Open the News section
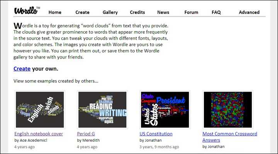 [x=163, y=12]
